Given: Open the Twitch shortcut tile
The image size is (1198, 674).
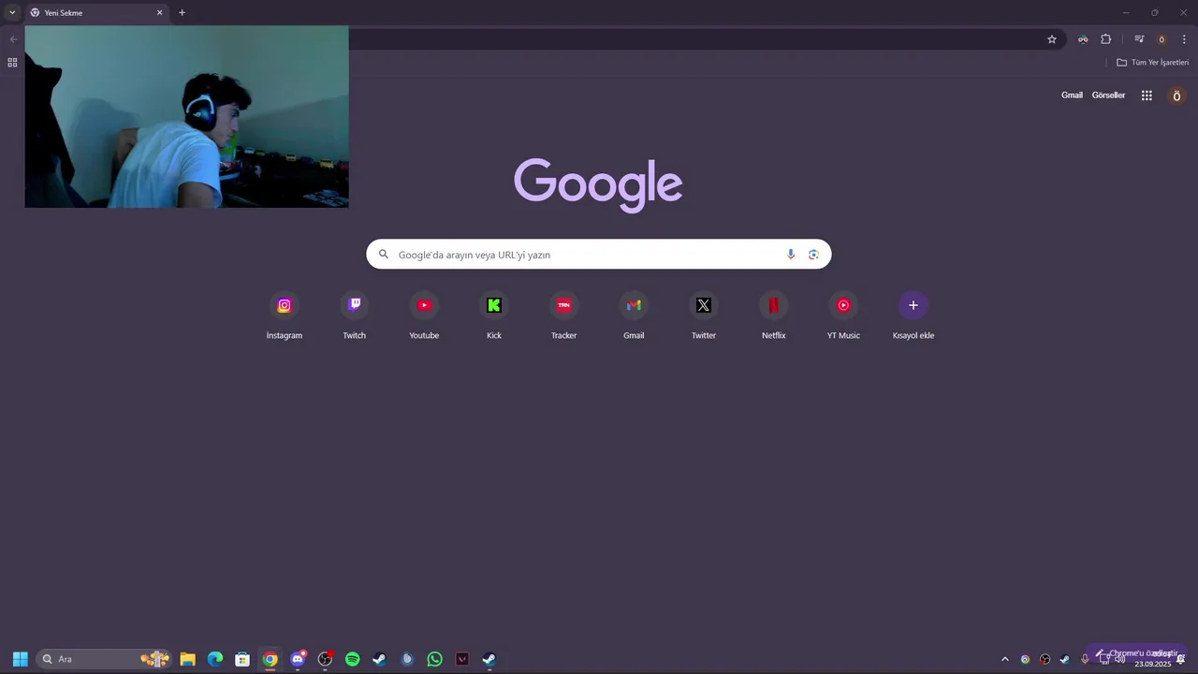Looking at the screenshot, I should point(354,315).
